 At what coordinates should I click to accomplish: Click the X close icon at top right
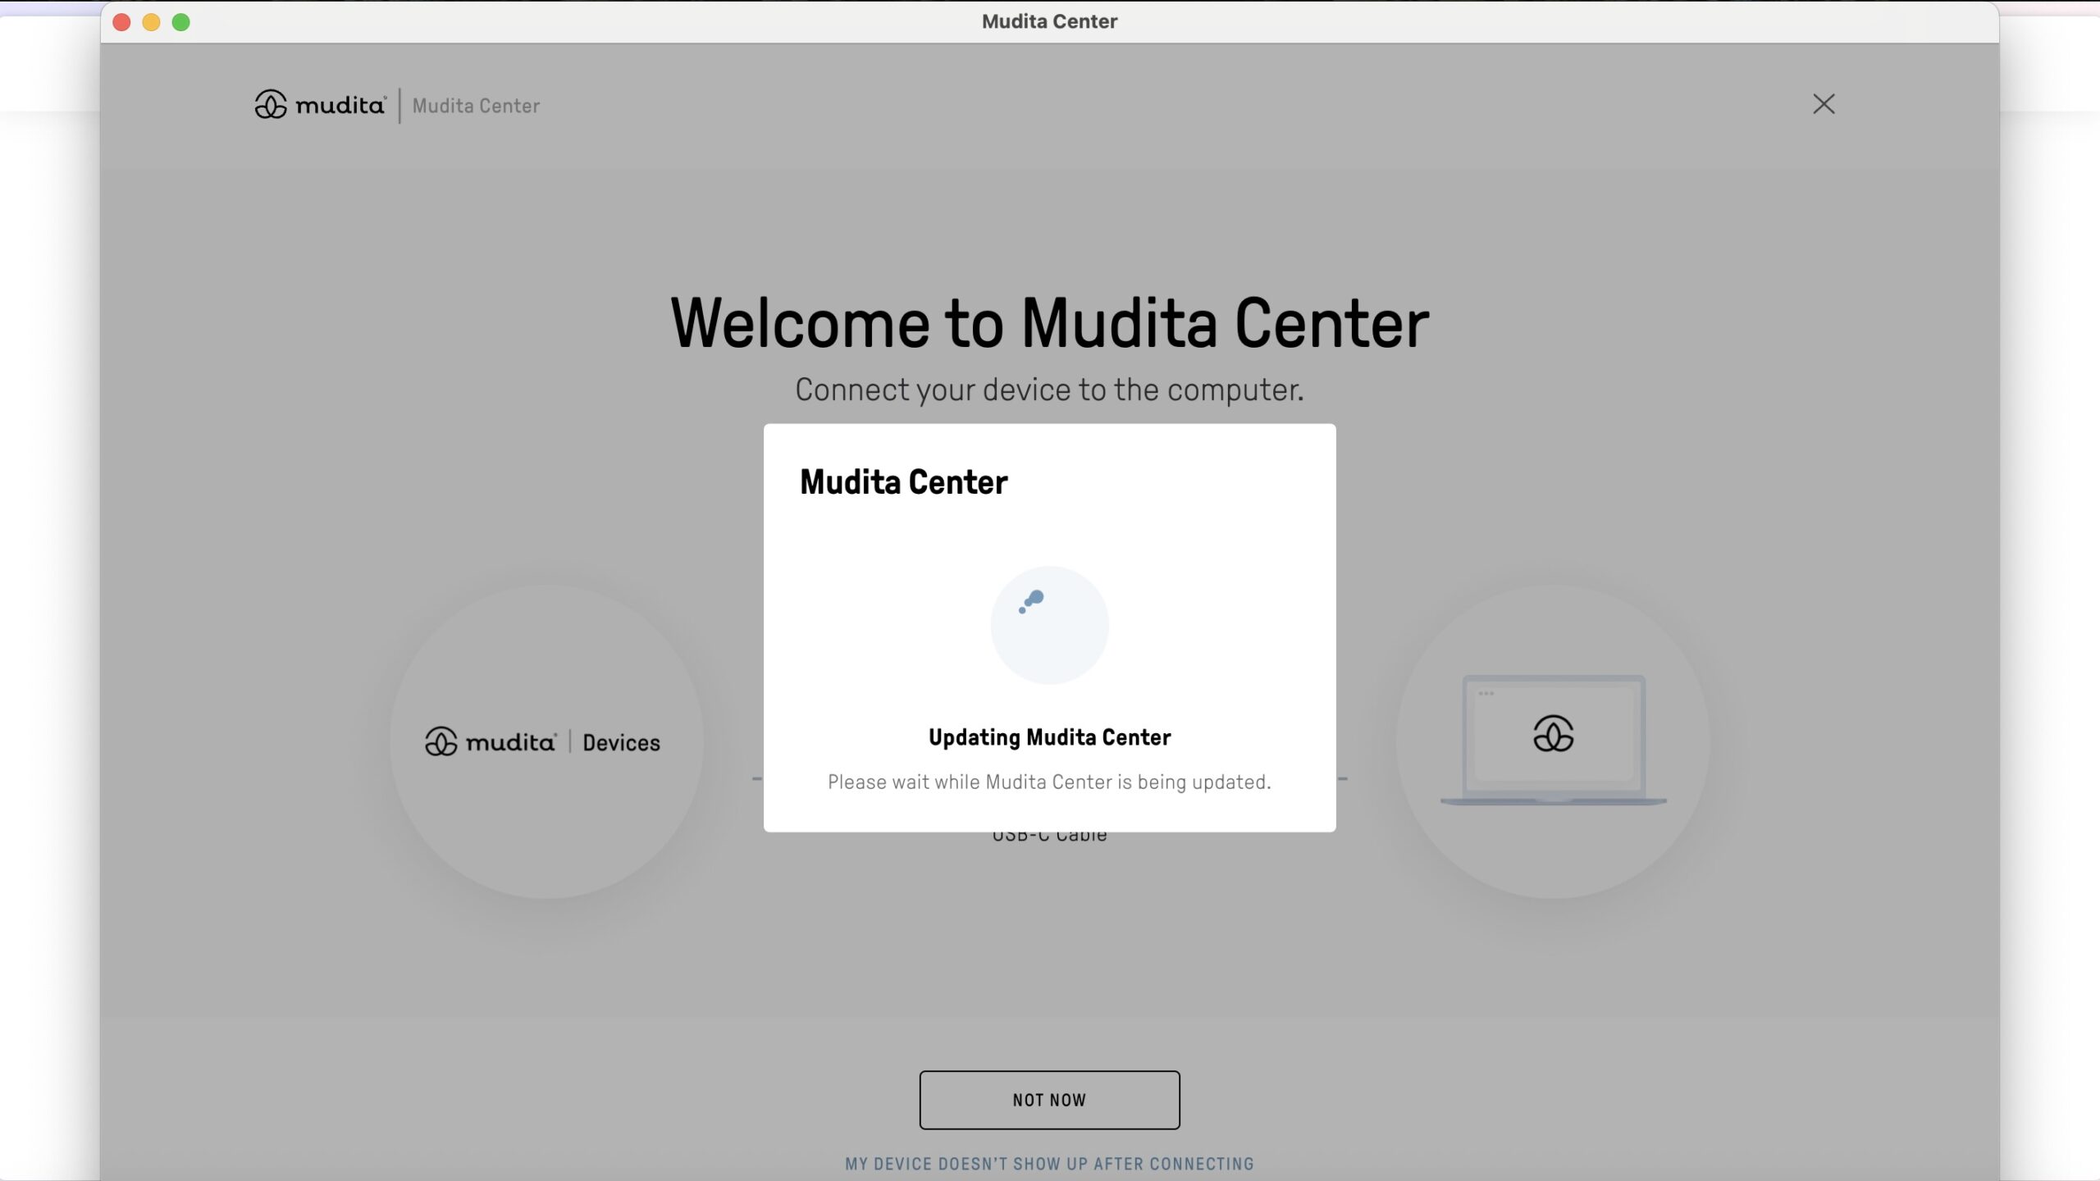(x=1823, y=104)
